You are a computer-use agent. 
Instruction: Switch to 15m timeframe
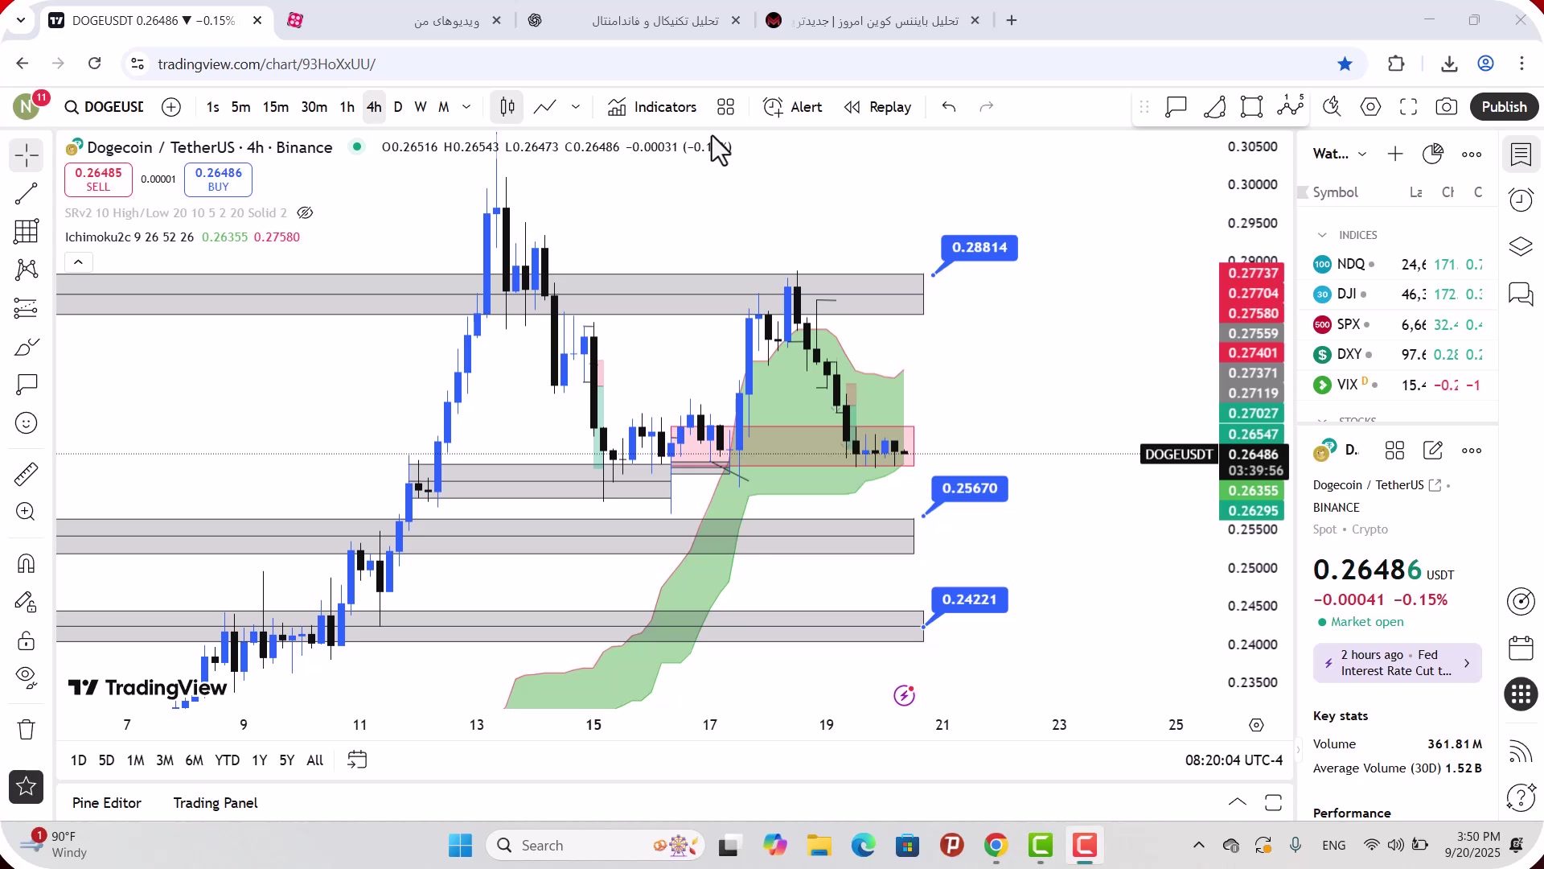coord(276,107)
